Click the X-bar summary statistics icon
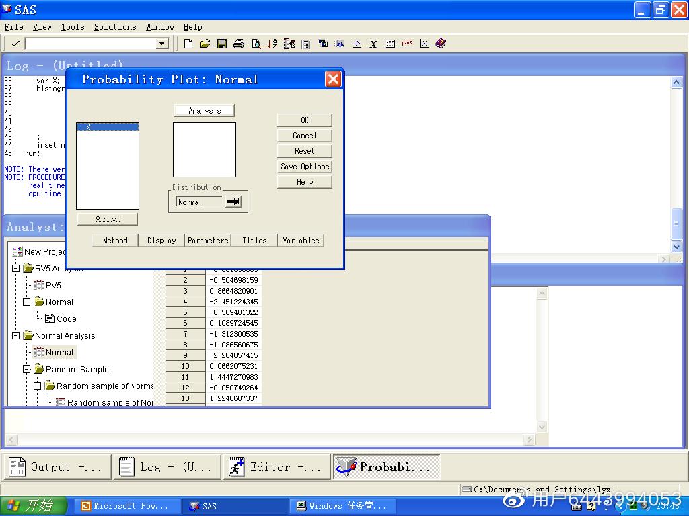The width and height of the screenshot is (689, 516). point(373,44)
